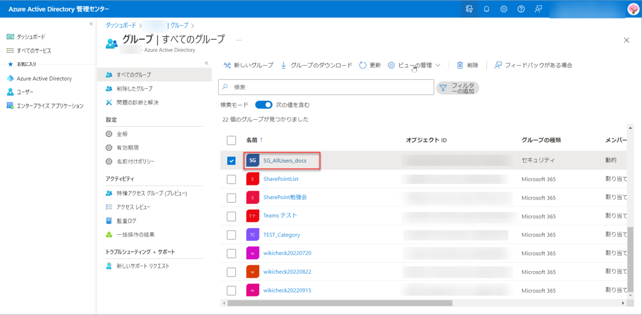This screenshot has height=315, width=642.
Task: Open TEST_Category group link
Action: 281,235
